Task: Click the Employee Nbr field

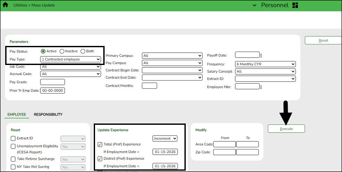Action: pos(247,87)
